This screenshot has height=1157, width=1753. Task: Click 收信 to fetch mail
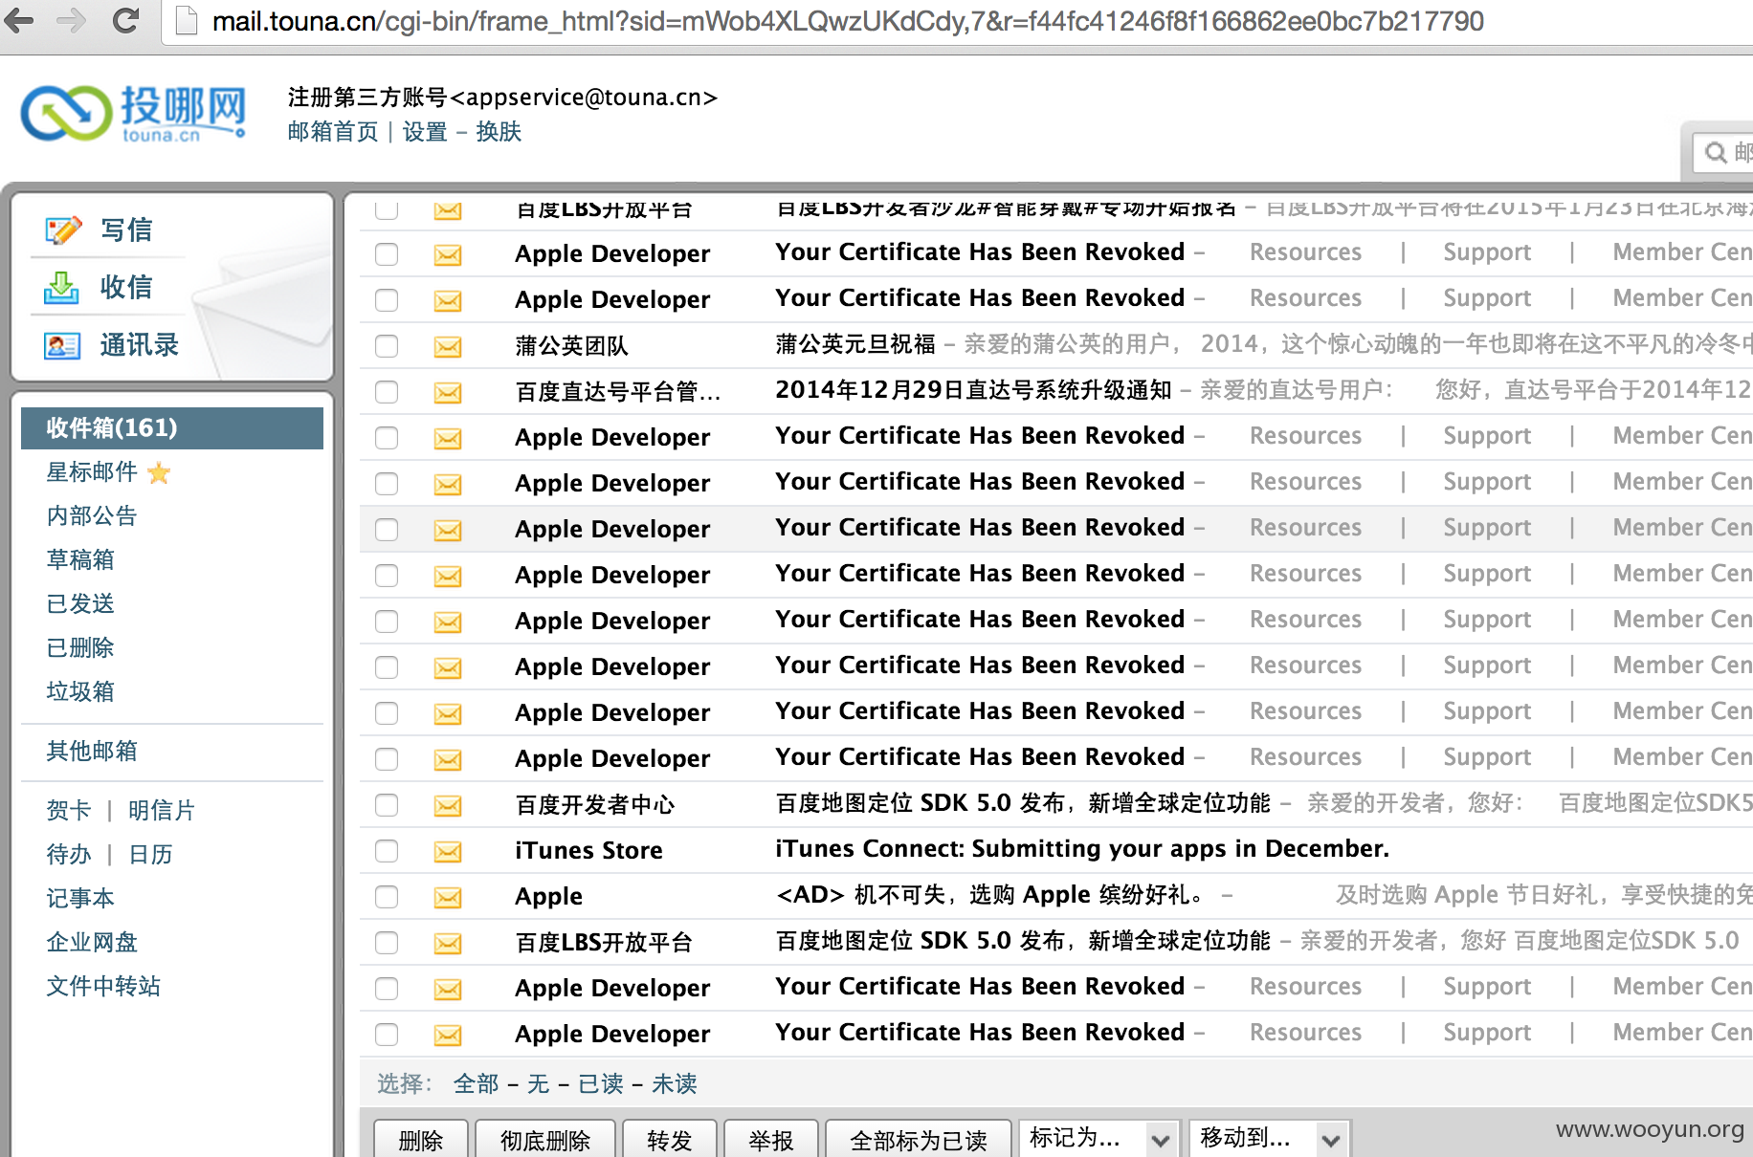pyautogui.click(x=126, y=287)
